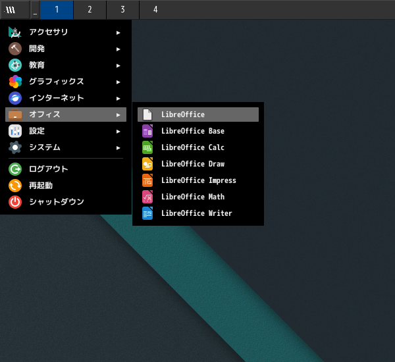The height and width of the screenshot is (362, 395).
Task: Expand the システム submenu arrow
Action: (x=118, y=147)
